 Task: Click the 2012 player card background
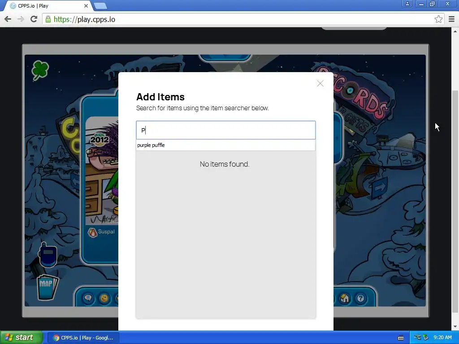(102, 171)
